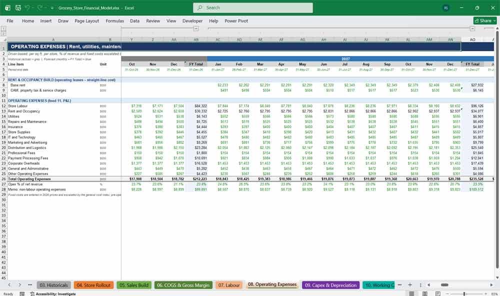Select 08. Operating Expenses sheet tab
This screenshot has width=500, height=296.
coord(272,284)
